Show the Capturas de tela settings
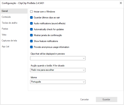This screenshot has width=124, height=105. pyautogui.click(x=9, y=40)
